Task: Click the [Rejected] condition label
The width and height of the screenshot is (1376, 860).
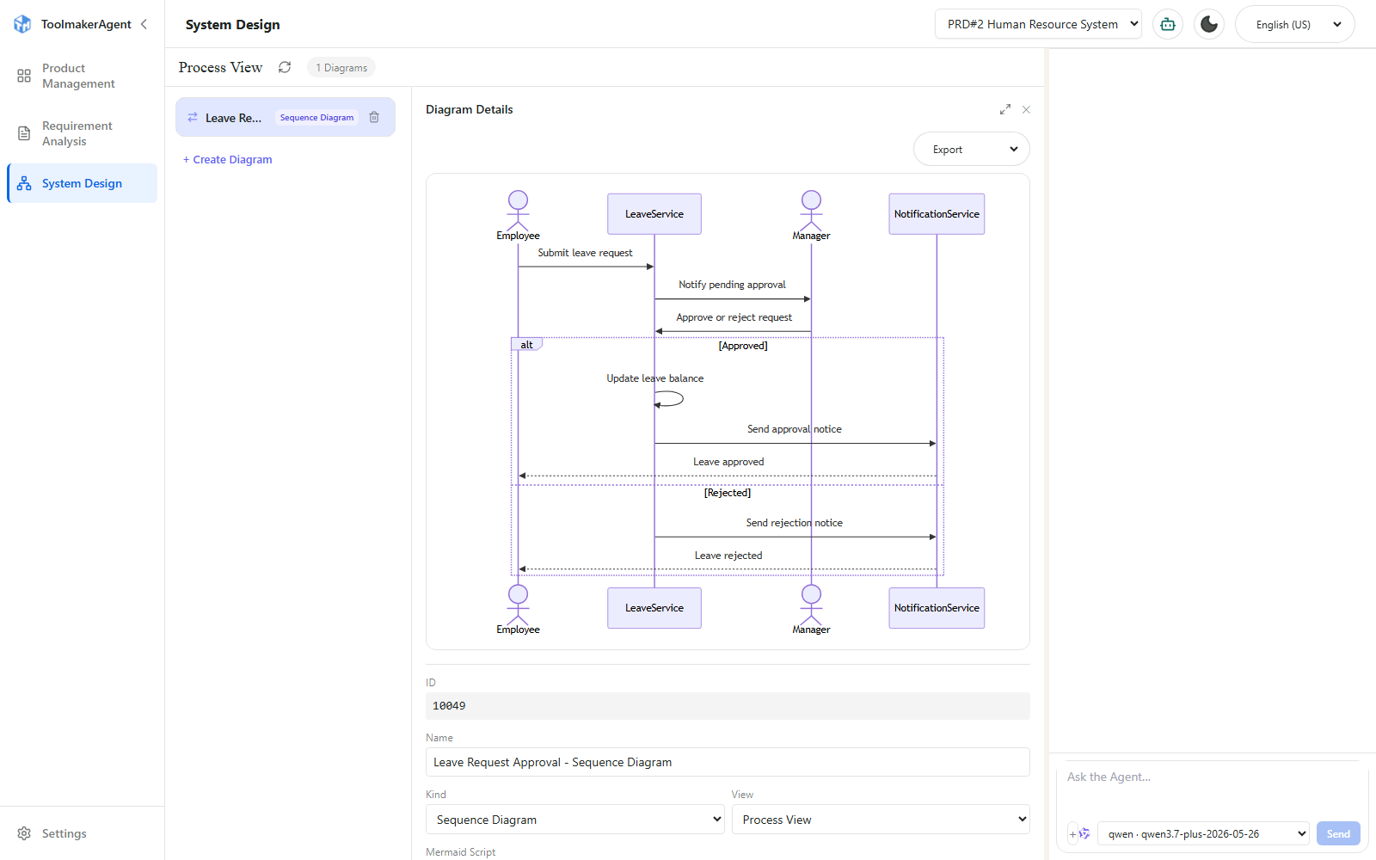Action: coord(728,493)
